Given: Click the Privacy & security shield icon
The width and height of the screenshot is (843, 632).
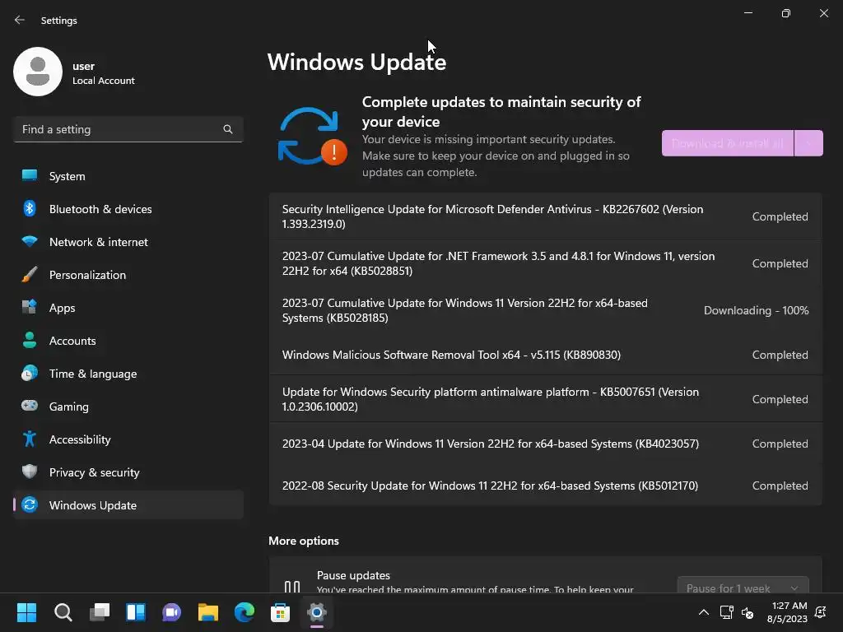Looking at the screenshot, I should (x=30, y=472).
